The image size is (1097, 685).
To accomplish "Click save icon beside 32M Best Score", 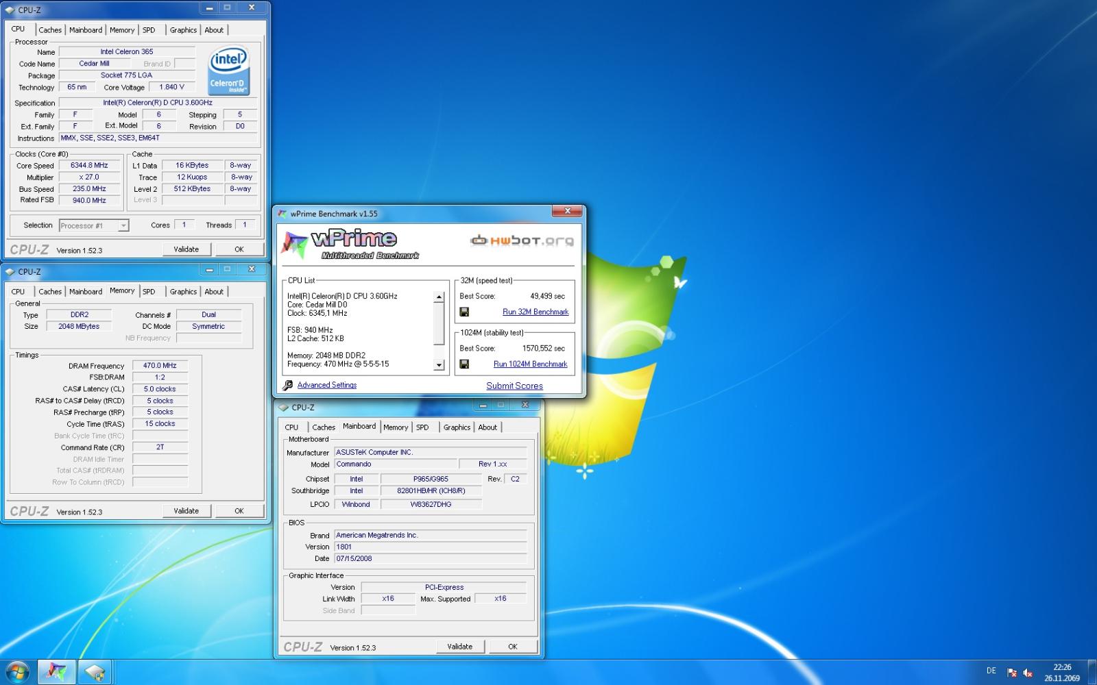I will click(x=464, y=312).
